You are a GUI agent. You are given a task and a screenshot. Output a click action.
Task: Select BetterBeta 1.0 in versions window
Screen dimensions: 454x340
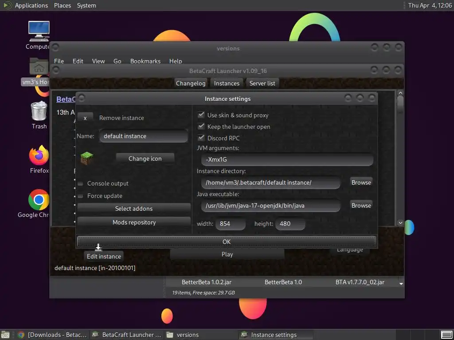(283, 282)
